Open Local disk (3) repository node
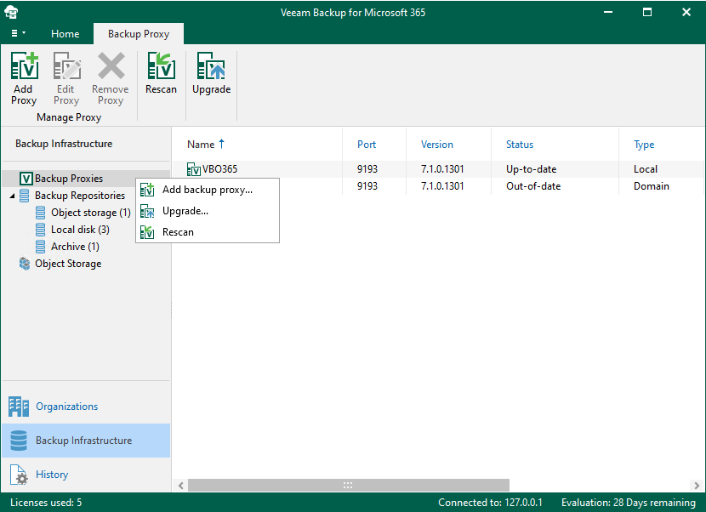Image resolution: width=706 pixels, height=512 pixels. (80, 230)
